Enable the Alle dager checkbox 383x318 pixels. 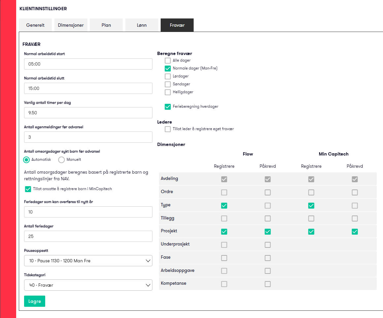168,61
